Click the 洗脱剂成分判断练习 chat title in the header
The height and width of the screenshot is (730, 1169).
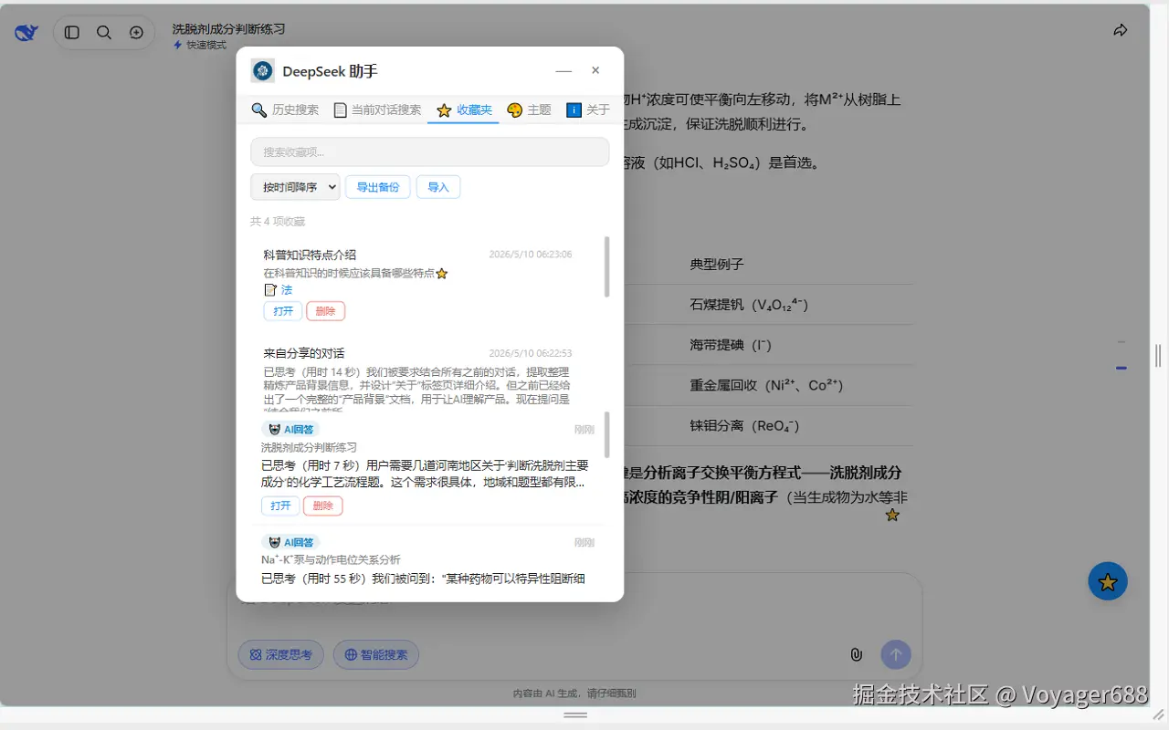pyautogui.click(x=228, y=29)
